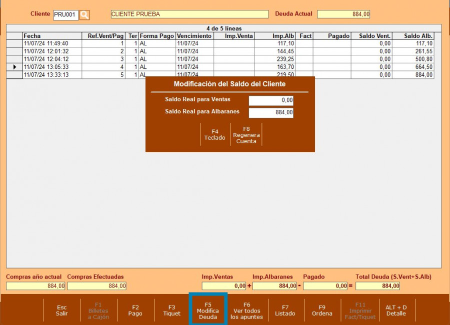Click the Deuda Actual field
Screen dimensions: 450x325
[x=343, y=14]
